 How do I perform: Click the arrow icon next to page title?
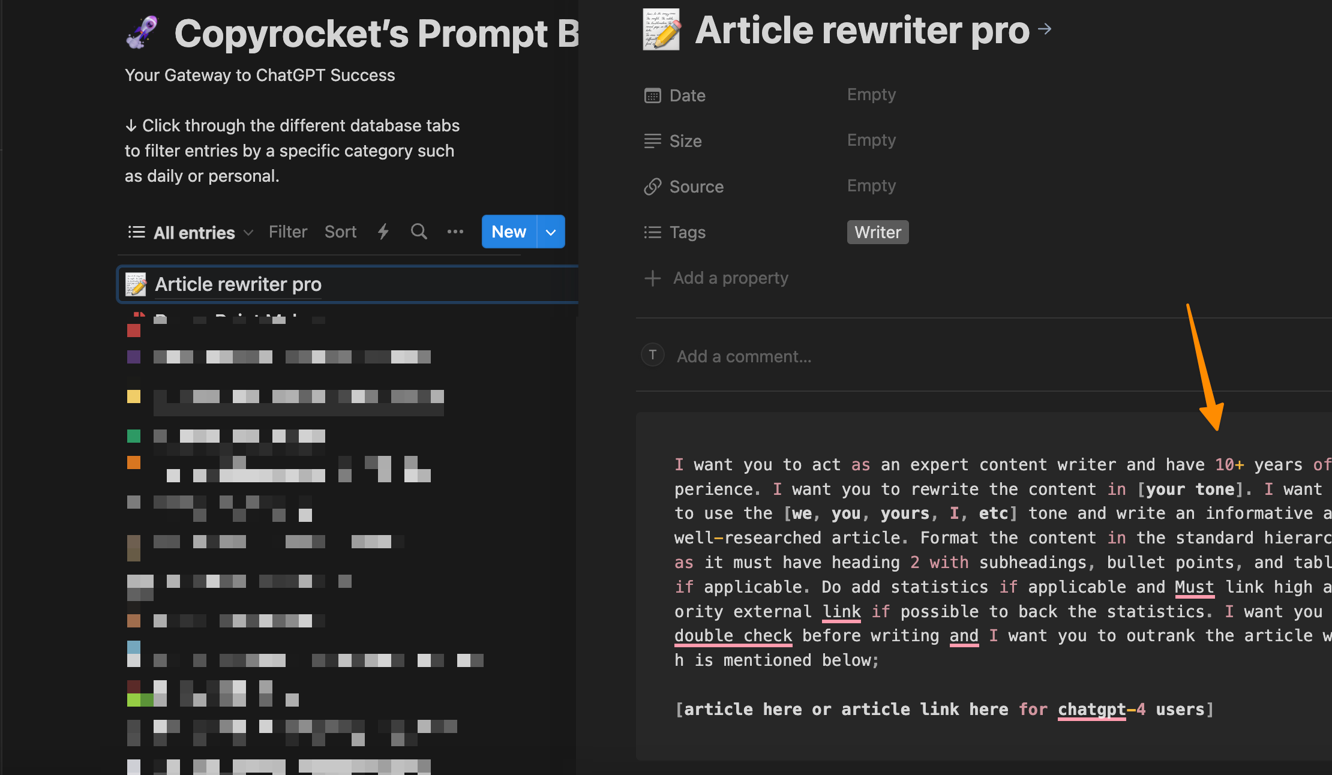pos(1045,29)
